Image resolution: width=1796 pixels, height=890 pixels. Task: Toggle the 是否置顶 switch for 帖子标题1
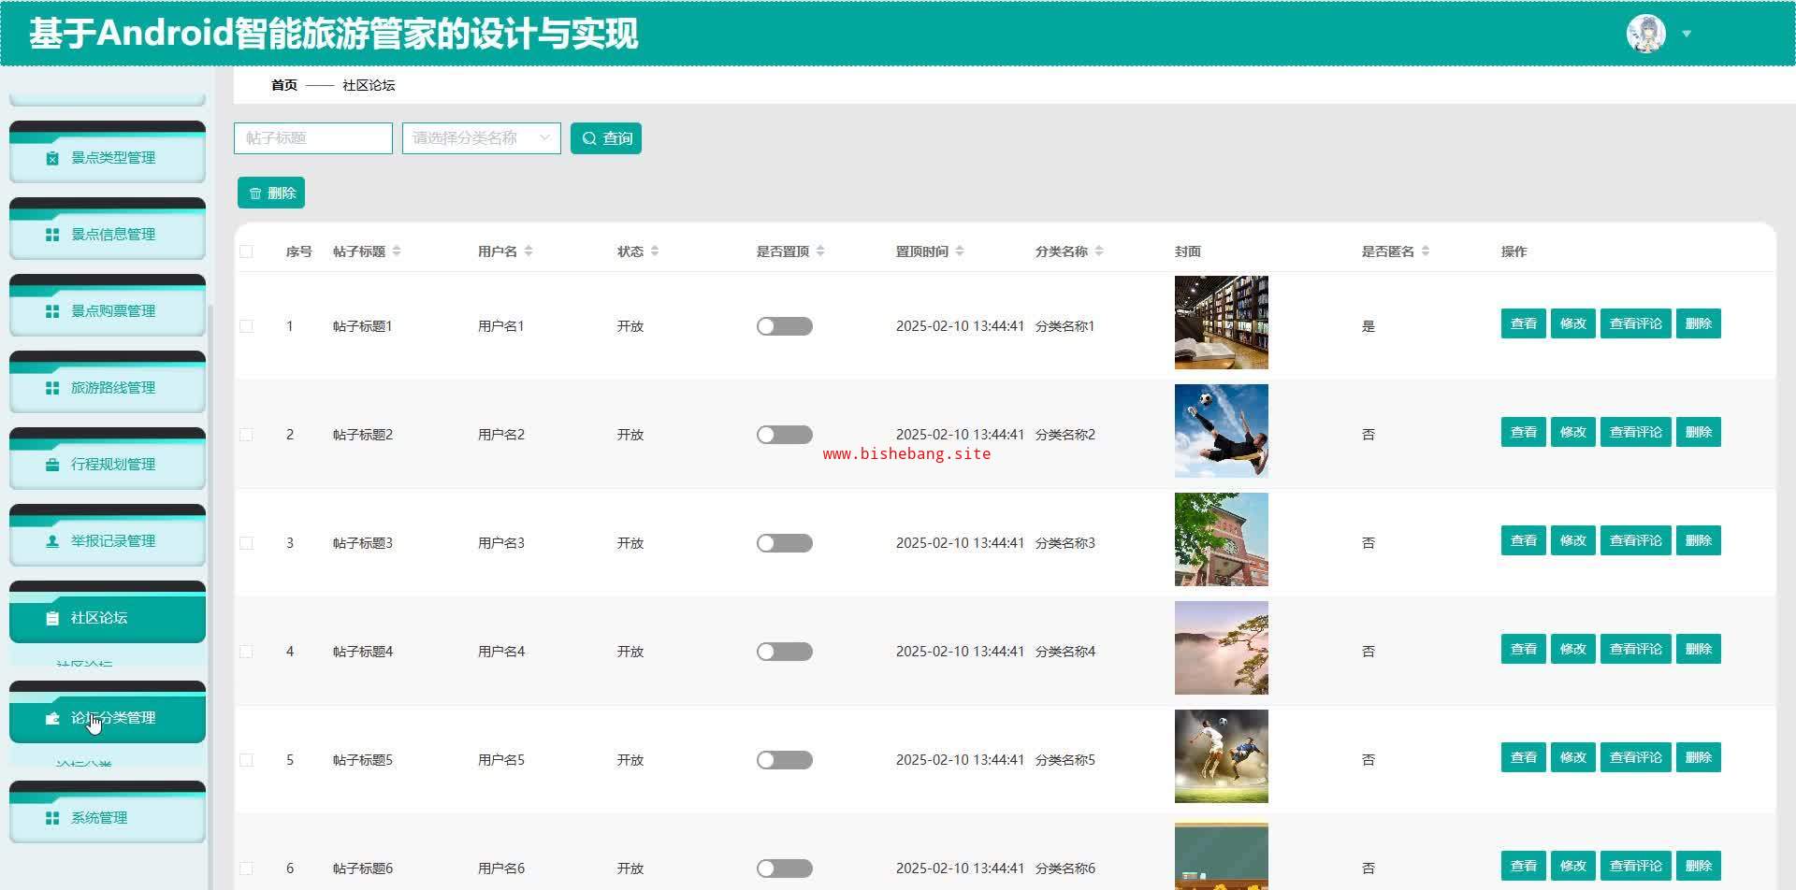coord(784,326)
